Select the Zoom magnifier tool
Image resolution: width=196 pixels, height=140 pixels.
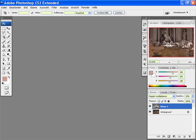tap(8, 73)
